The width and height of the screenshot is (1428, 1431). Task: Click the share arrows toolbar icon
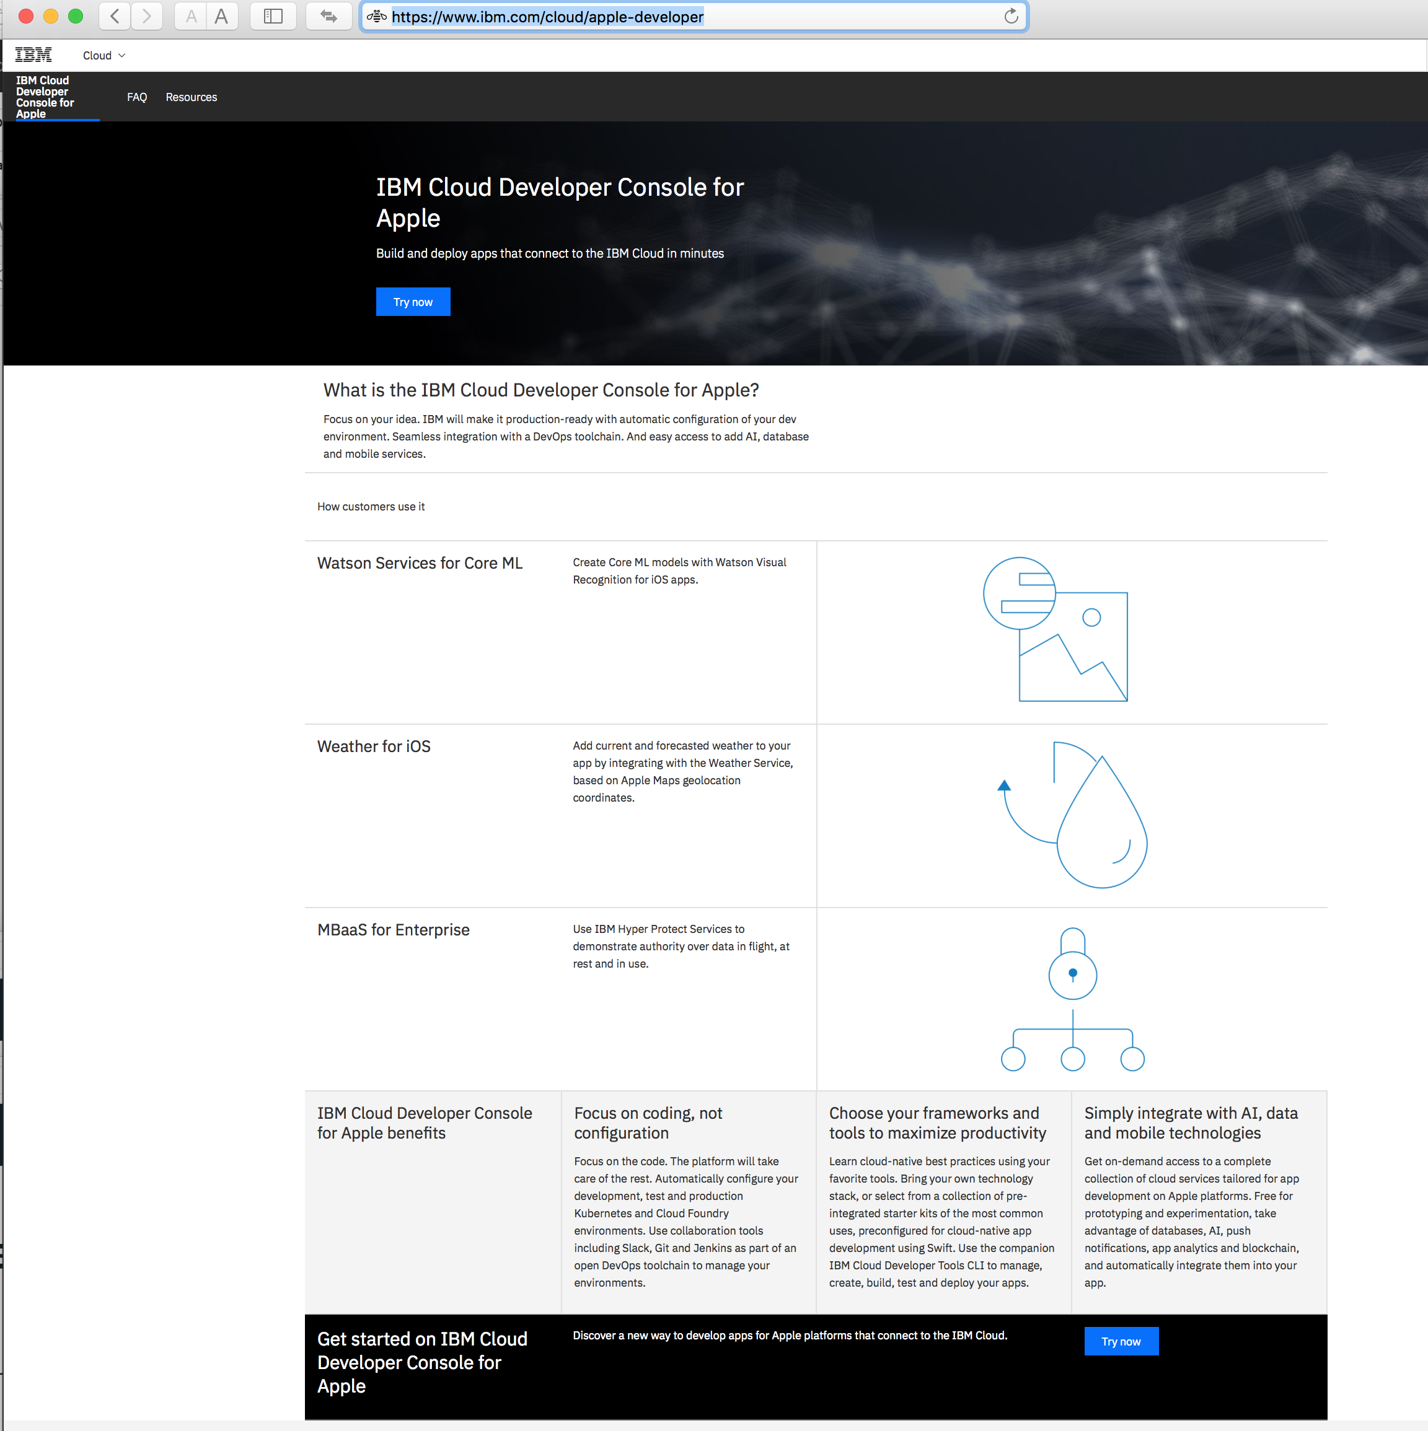click(328, 16)
